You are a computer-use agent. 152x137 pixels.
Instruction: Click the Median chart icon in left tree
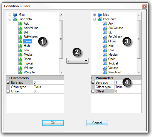click(20, 55)
